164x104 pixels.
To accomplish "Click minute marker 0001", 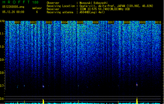I will (x=17, y=22).
